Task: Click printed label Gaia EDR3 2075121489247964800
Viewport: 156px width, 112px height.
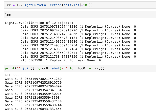Action: point(33,86)
